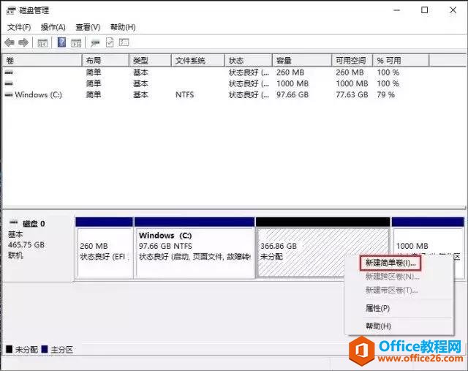
Task: Click greyed 新建跨区卷(N)... menu entry
Action: point(392,277)
